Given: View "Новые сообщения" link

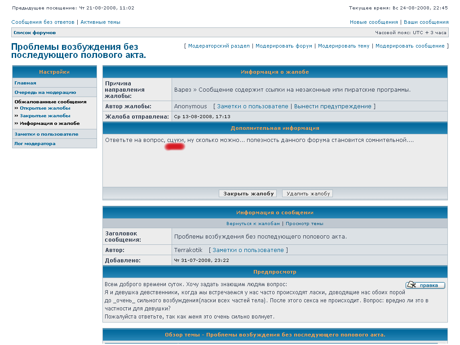Looking at the screenshot, I should tap(374, 22).
